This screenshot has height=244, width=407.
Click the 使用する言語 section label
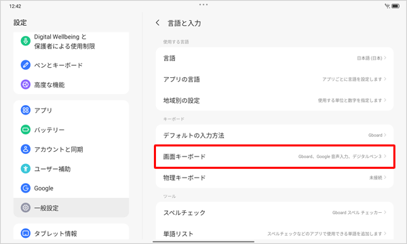click(176, 42)
